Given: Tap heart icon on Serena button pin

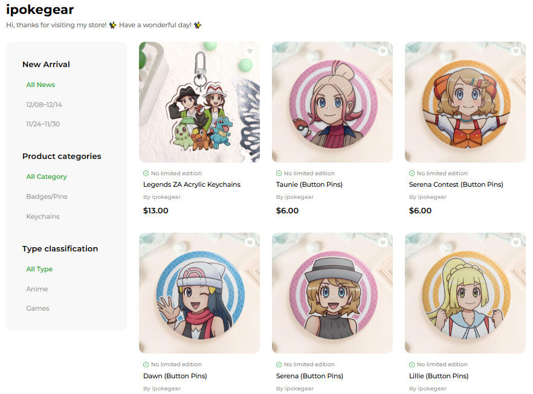Looking at the screenshot, I should (383, 242).
